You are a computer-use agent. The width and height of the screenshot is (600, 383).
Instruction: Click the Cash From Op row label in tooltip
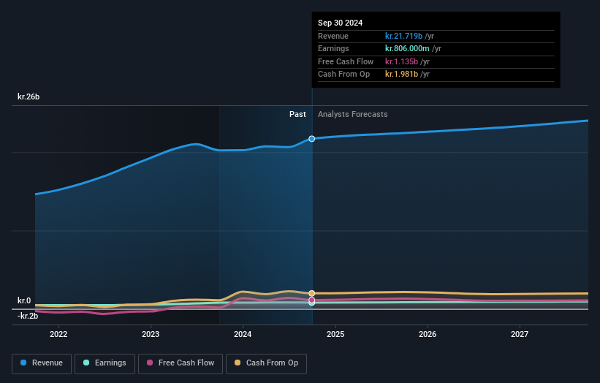pyautogui.click(x=343, y=75)
